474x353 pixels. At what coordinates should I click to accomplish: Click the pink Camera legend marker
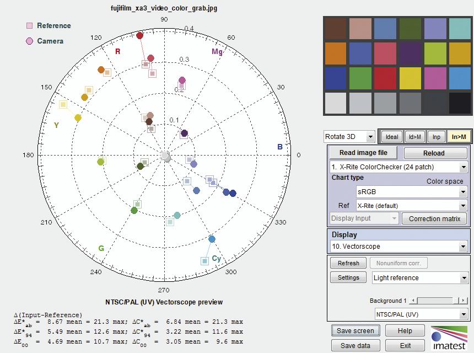point(29,41)
